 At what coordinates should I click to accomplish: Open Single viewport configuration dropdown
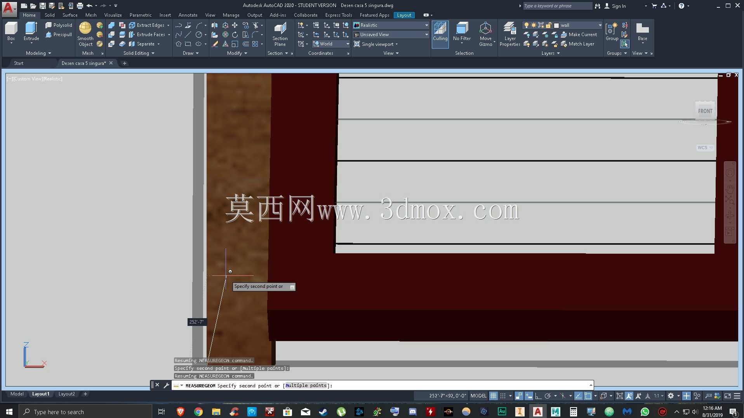(x=376, y=44)
